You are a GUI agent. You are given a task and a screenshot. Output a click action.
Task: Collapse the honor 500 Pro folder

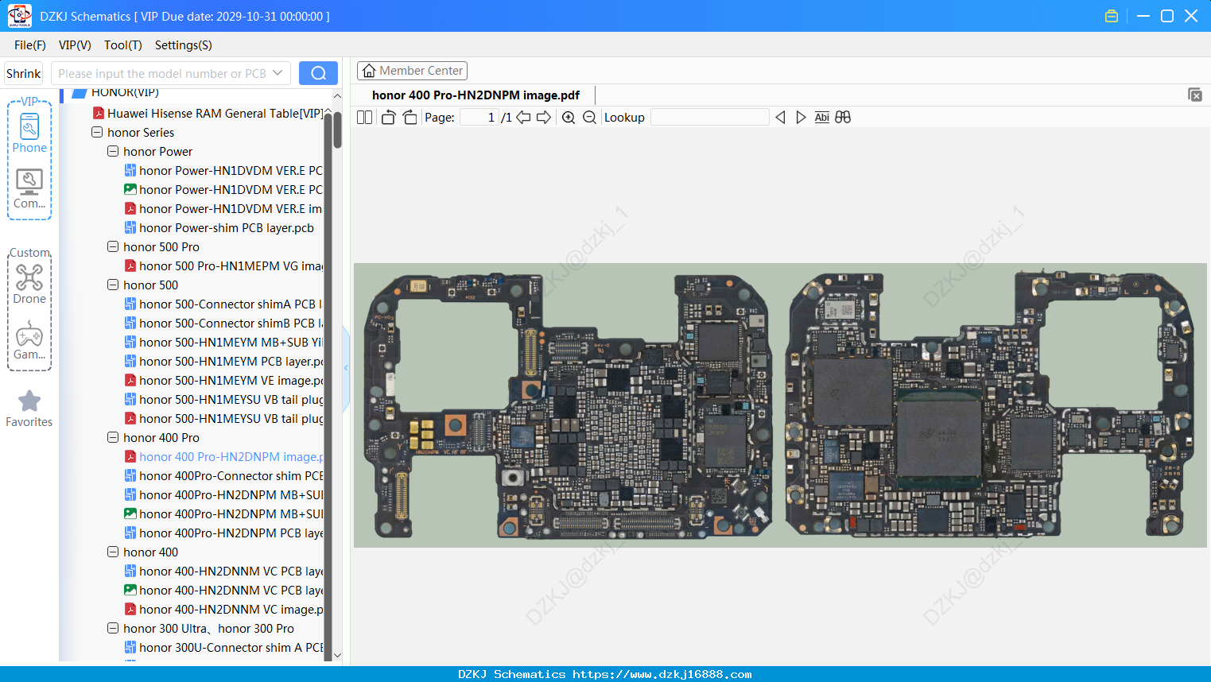pyautogui.click(x=113, y=247)
